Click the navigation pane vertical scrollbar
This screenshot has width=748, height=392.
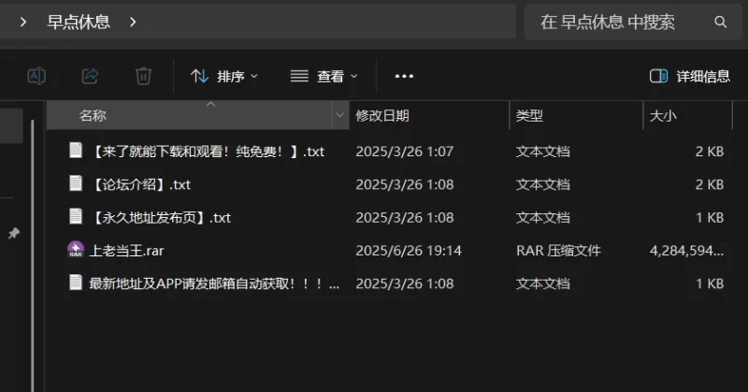pyautogui.click(x=33, y=255)
